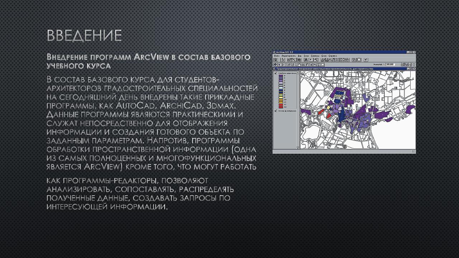459x258 pixels.
Task: Click the Add Theme toolbar icon
Action: (x=283, y=59)
